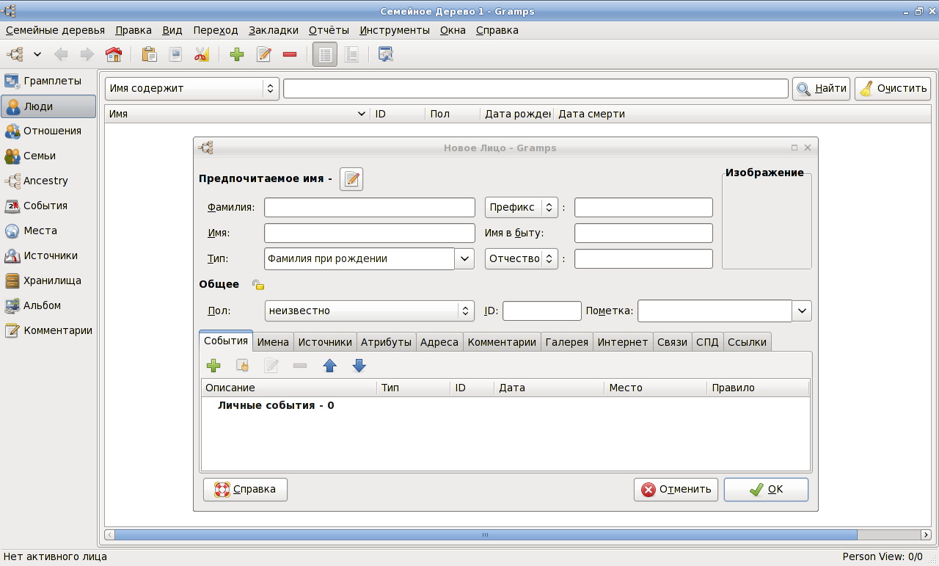939x566 pixels.
Task: Open Семьи view in sidebar
Action: pos(48,156)
